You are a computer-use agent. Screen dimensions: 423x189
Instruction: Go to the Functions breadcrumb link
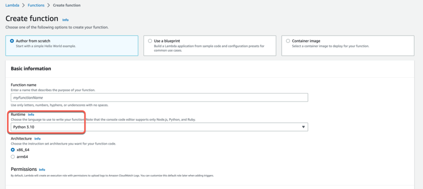click(x=36, y=5)
